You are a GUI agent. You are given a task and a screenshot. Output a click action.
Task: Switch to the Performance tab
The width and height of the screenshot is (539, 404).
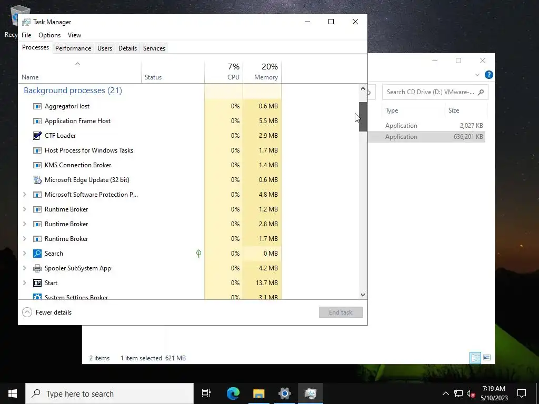click(x=73, y=48)
